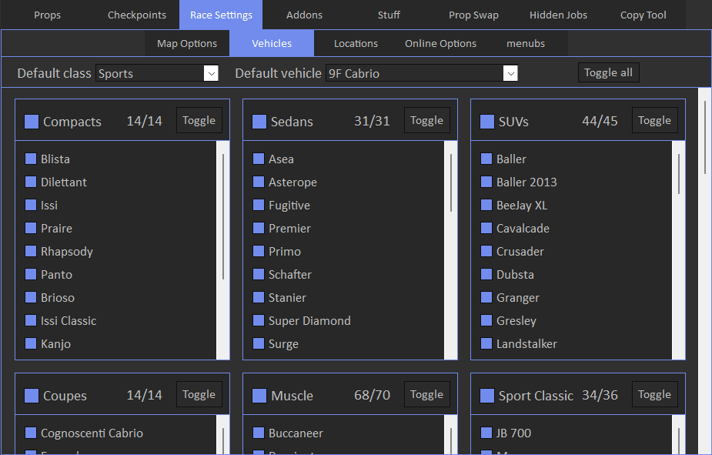Toggle the Issi checkbox
Viewport: 712px width, 455px height.
pos(31,205)
